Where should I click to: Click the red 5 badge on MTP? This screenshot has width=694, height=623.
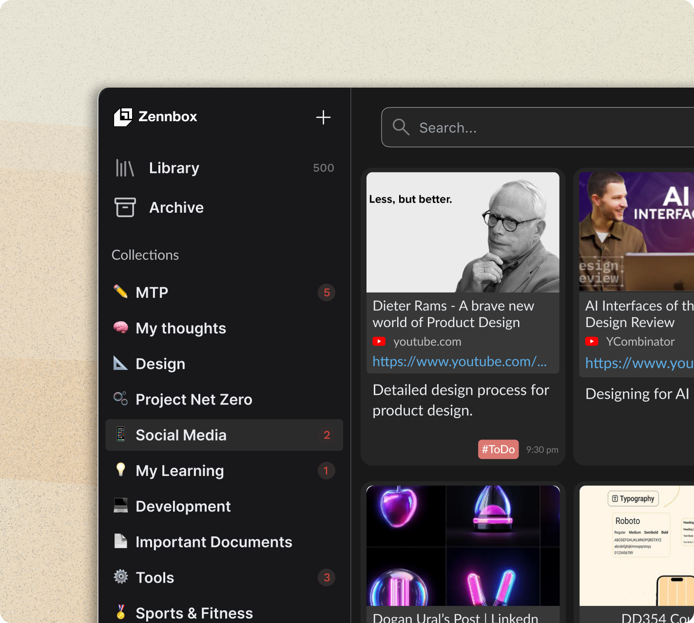click(327, 293)
